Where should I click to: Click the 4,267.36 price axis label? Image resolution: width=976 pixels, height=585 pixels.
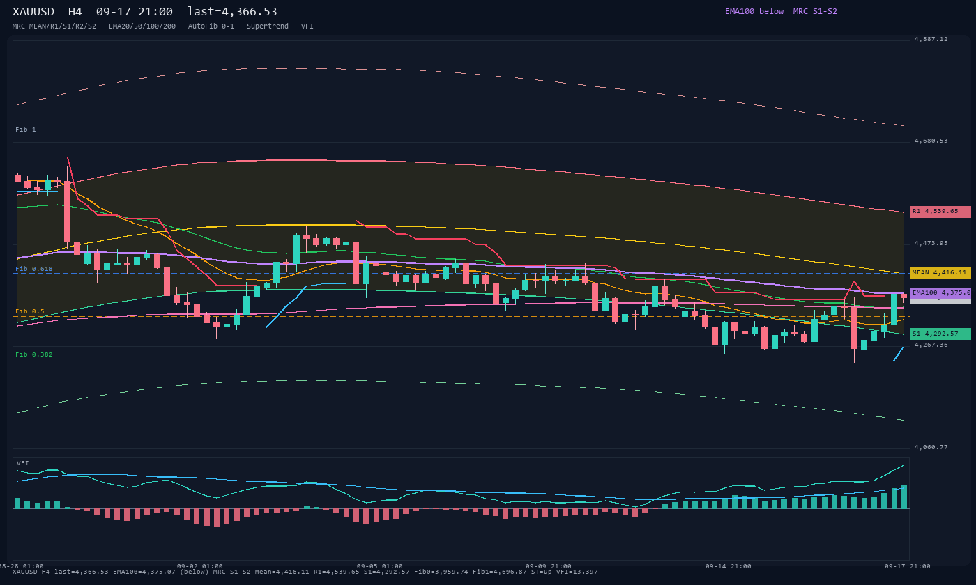pyautogui.click(x=931, y=345)
